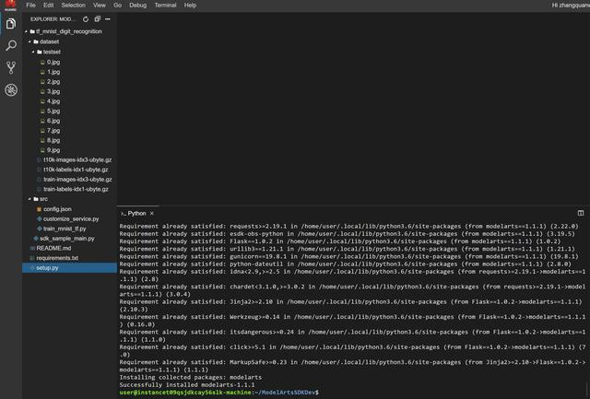
Task: Open the Source Control branch icon
Action: click(11, 67)
